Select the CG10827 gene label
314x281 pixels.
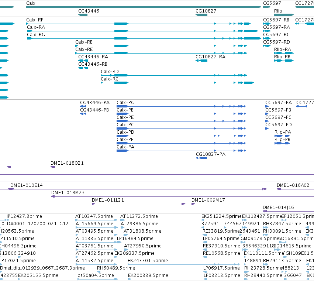pyautogui.click(x=206, y=11)
